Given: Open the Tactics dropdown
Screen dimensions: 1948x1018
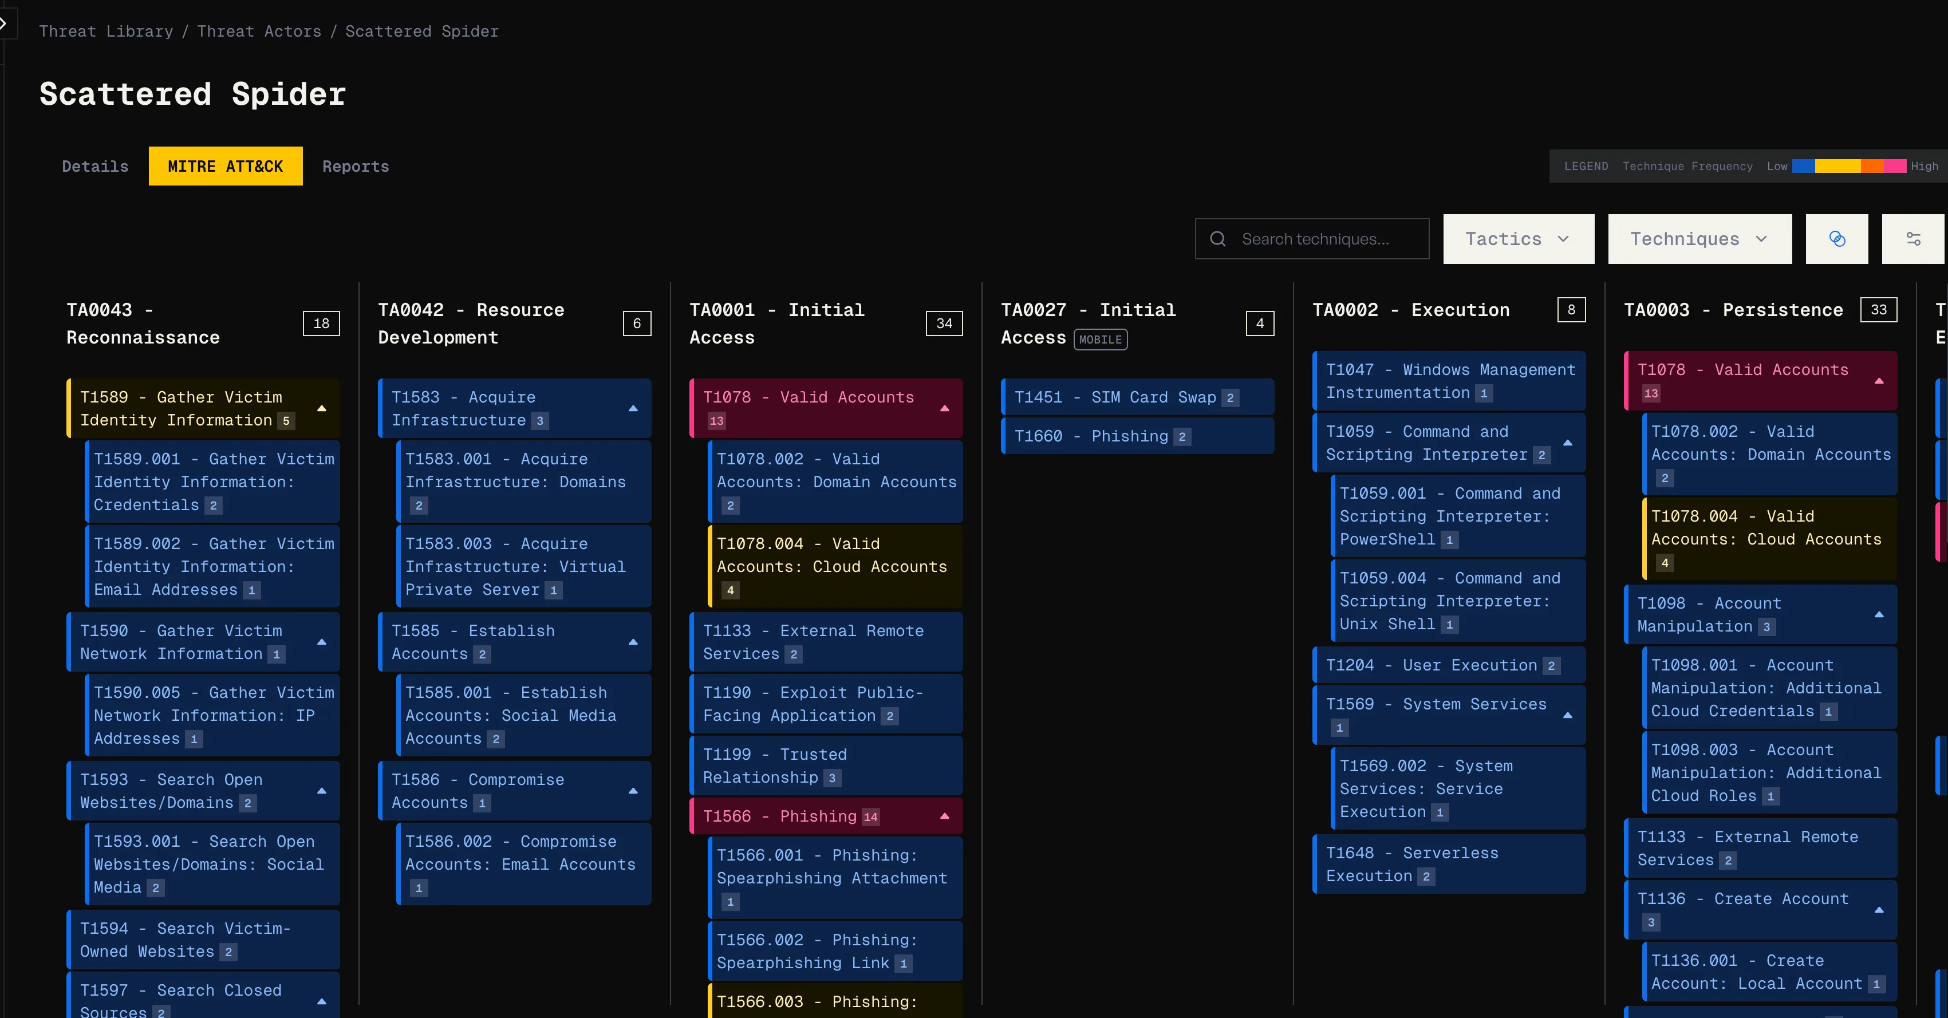Looking at the screenshot, I should (x=1518, y=239).
